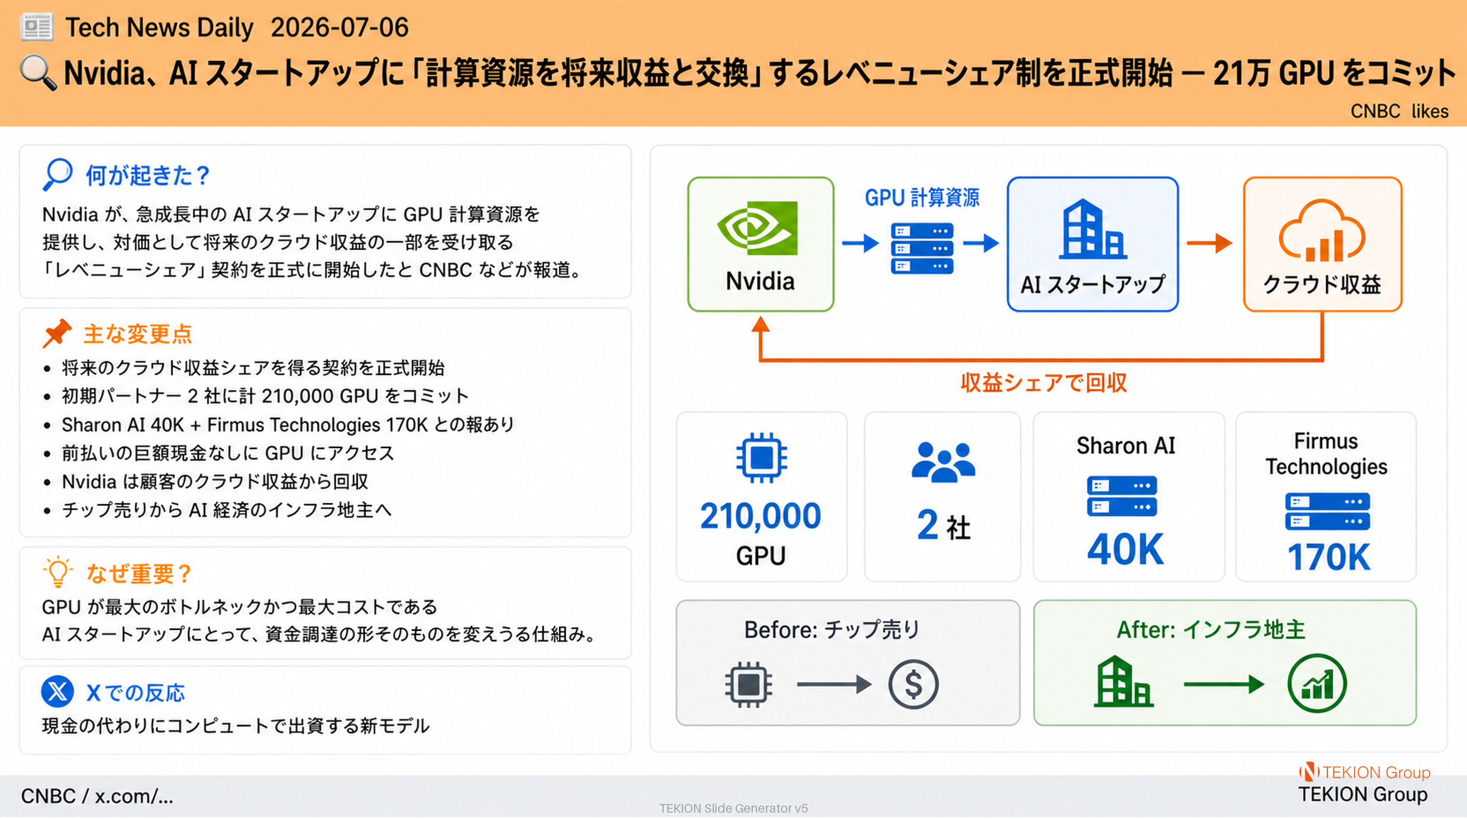
Task: Click the black TEKION Group text in footer
Action: 1363,794
